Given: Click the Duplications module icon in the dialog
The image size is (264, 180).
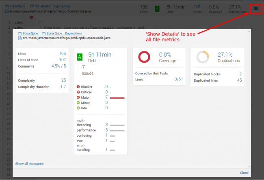Looking at the screenshot, I should click(x=44, y=34).
